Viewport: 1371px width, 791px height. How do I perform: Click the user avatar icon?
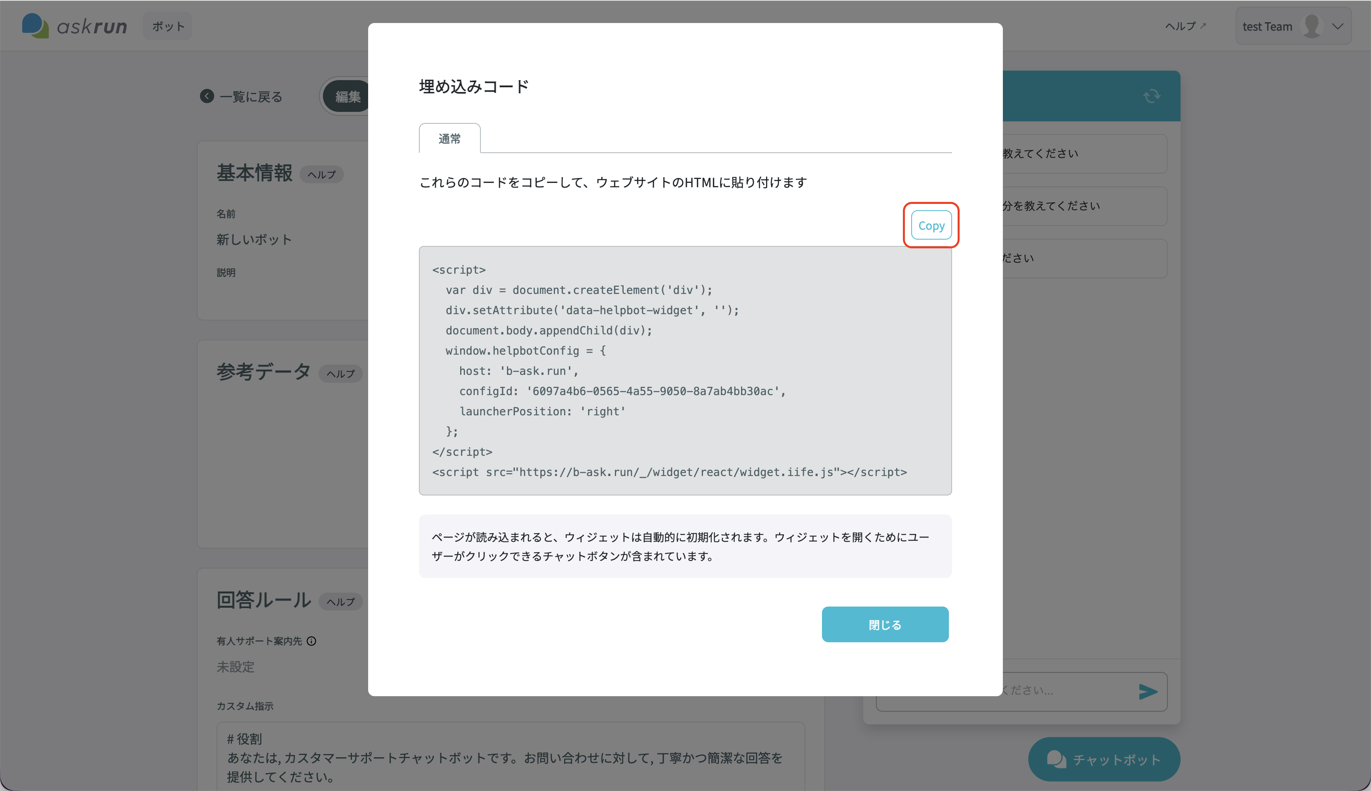(x=1312, y=26)
